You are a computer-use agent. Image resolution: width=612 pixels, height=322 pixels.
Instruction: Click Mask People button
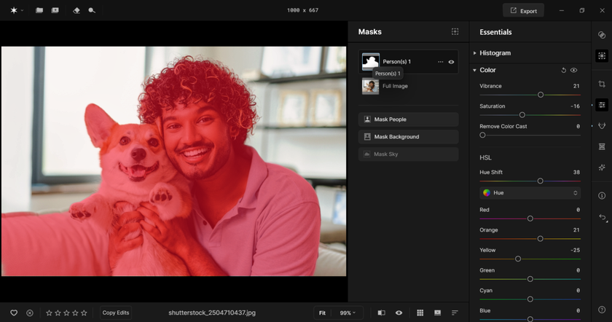pos(408,119)
